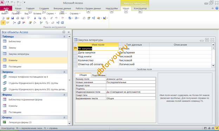The width and height of the screenshot is (219, 131).
Task: Click the Redo arrow icon
Action: (62, 18)
